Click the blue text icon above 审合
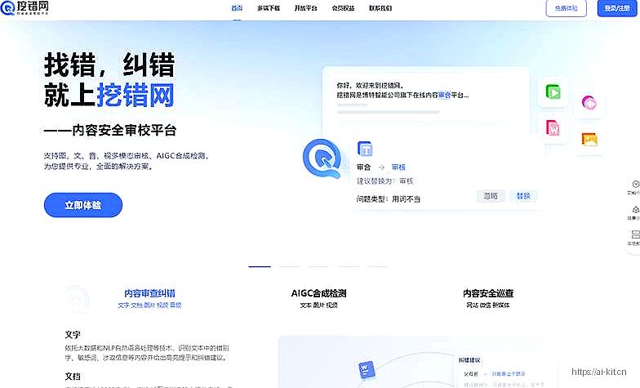This screenshot has height=388, width=640. pos(365,149)
